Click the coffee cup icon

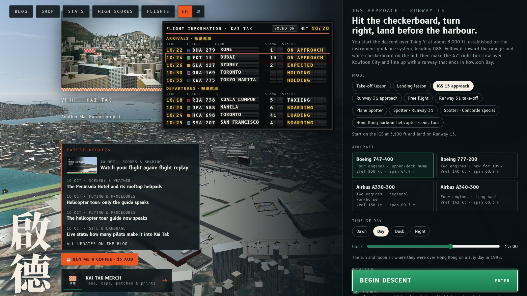click(69, 259)
